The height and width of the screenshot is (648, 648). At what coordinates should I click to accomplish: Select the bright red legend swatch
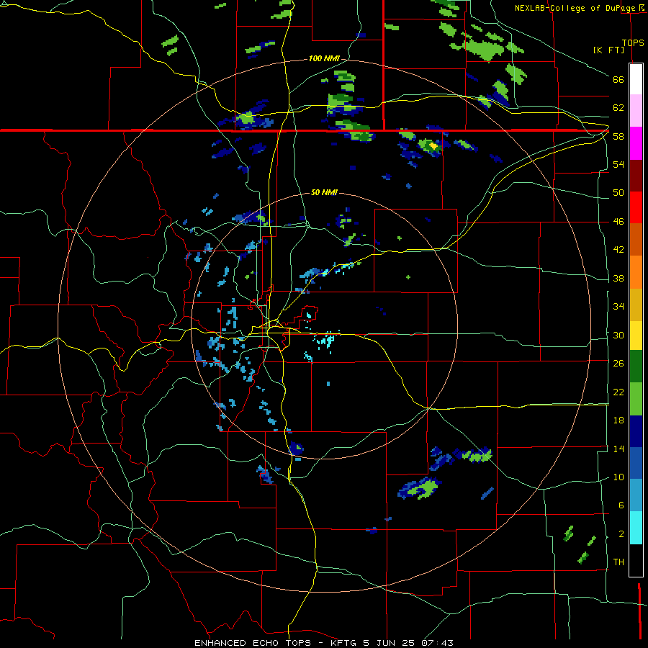[636, 207]
